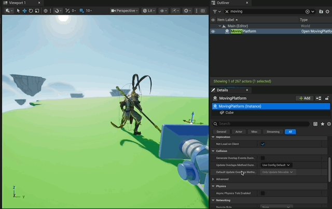Collapse the Collision section
Viewport: 332px width, 209px height.
[213, 151]
